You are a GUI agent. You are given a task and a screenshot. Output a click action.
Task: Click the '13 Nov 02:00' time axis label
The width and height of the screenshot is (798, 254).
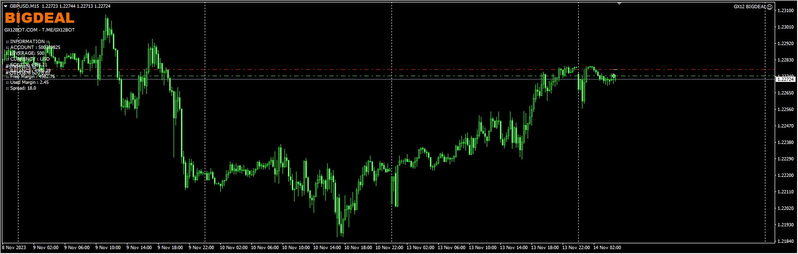[420, 248]
